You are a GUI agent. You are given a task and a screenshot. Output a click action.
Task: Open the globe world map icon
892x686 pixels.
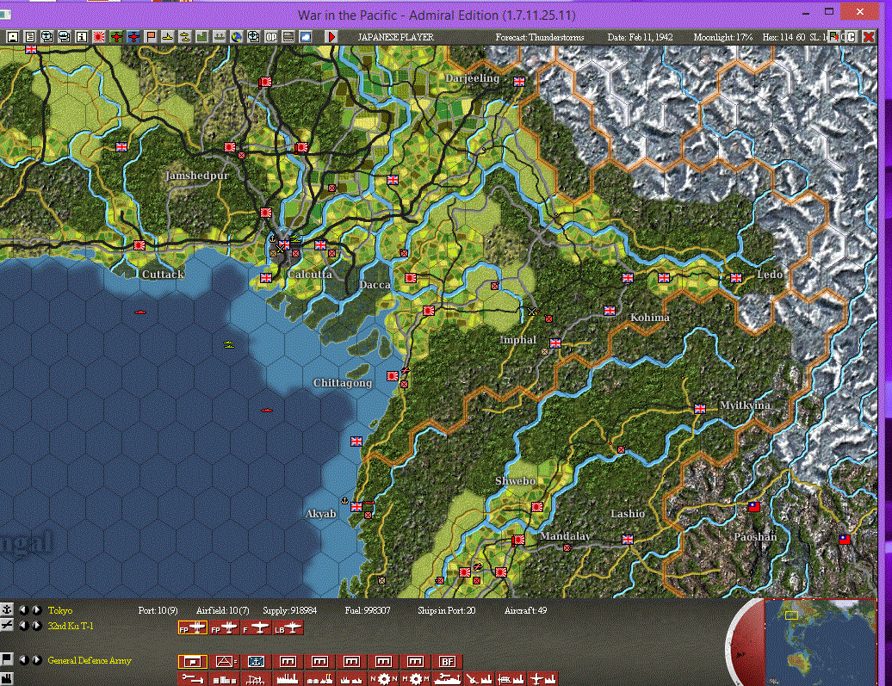point(237,37)
